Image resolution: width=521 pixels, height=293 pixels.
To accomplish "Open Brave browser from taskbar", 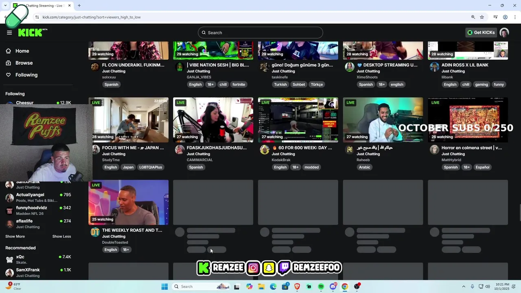I will tap(297, 286).
